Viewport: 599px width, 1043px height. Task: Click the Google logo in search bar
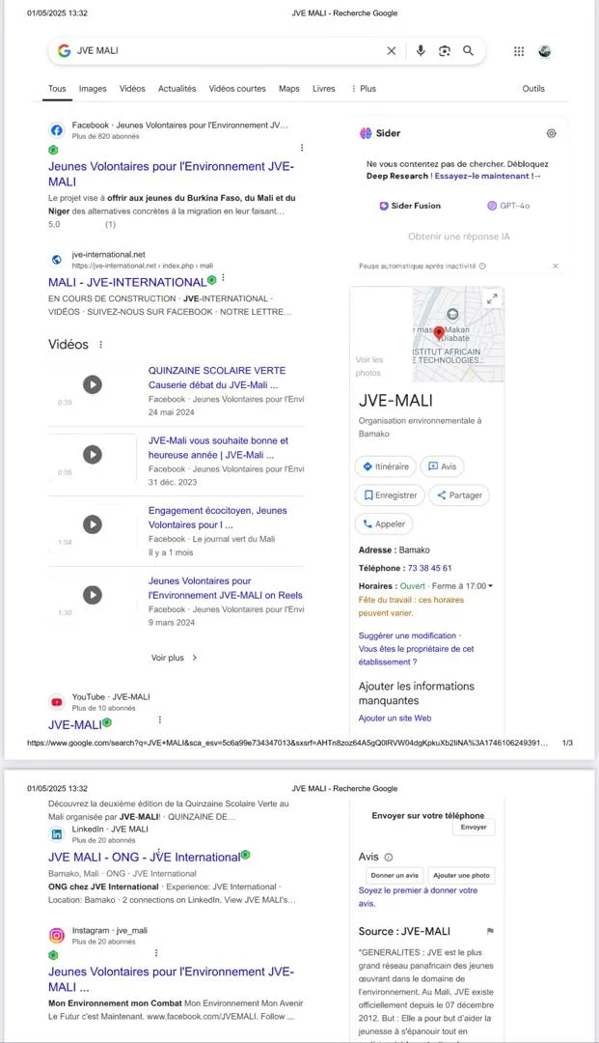pos(64,50)
